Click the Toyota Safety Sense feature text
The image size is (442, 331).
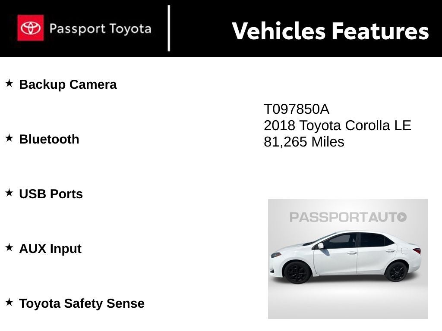(x=82, y=303)
